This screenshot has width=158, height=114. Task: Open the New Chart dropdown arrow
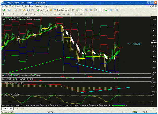tap(6, 10)
